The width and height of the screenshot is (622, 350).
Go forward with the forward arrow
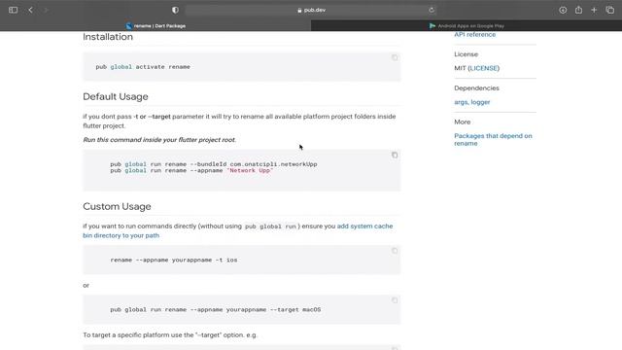click(46, 10)
